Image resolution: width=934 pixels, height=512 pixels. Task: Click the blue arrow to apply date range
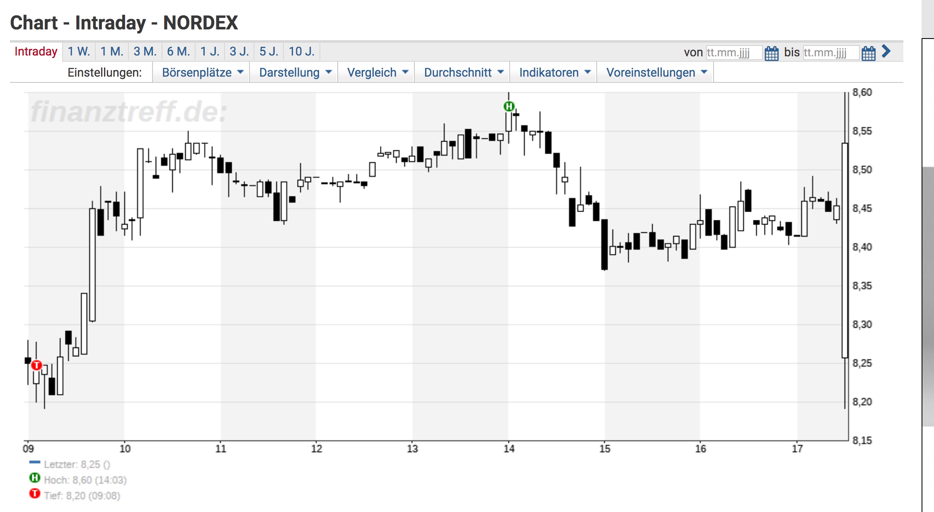pyautogui.click(x=886, y=51)
